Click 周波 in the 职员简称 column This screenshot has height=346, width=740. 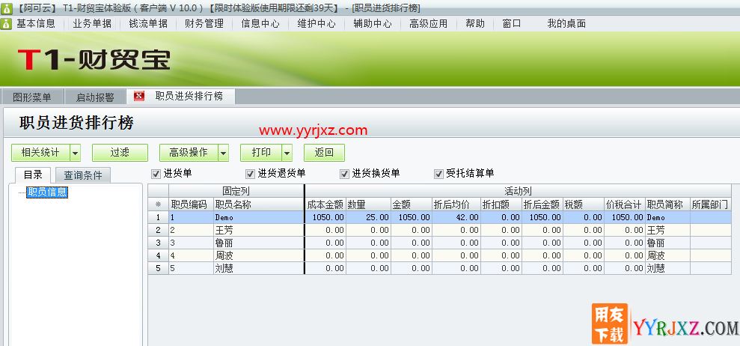[667, 255]
